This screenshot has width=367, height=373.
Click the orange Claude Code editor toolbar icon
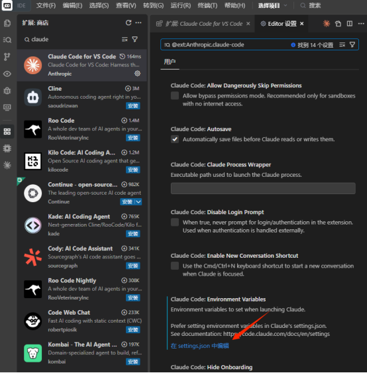click(327, 23)
